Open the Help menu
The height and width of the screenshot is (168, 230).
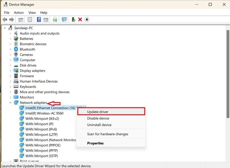coord(44,13)
